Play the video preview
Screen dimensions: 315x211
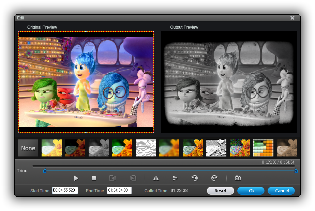76,178
